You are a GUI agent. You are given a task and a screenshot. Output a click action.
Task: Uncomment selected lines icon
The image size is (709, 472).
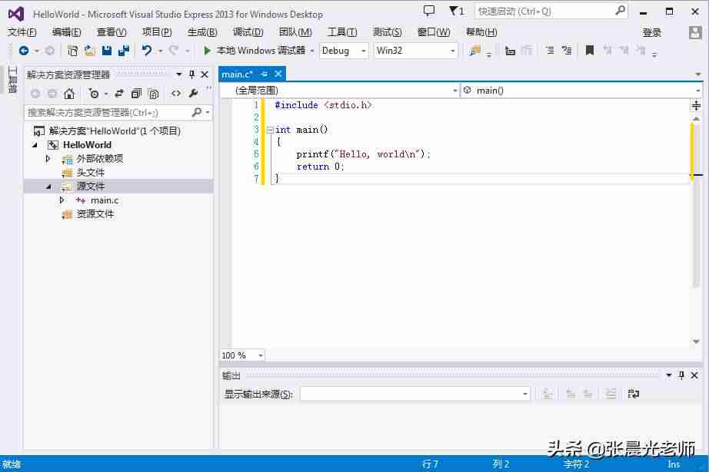click(567, 51)
